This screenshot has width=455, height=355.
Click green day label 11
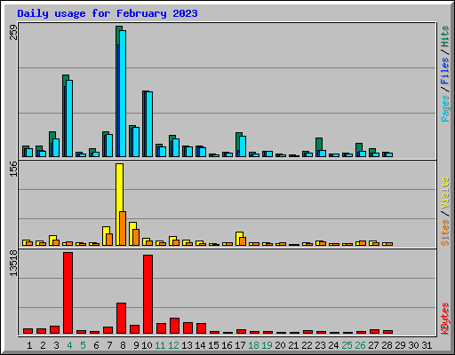click(160, 345)
